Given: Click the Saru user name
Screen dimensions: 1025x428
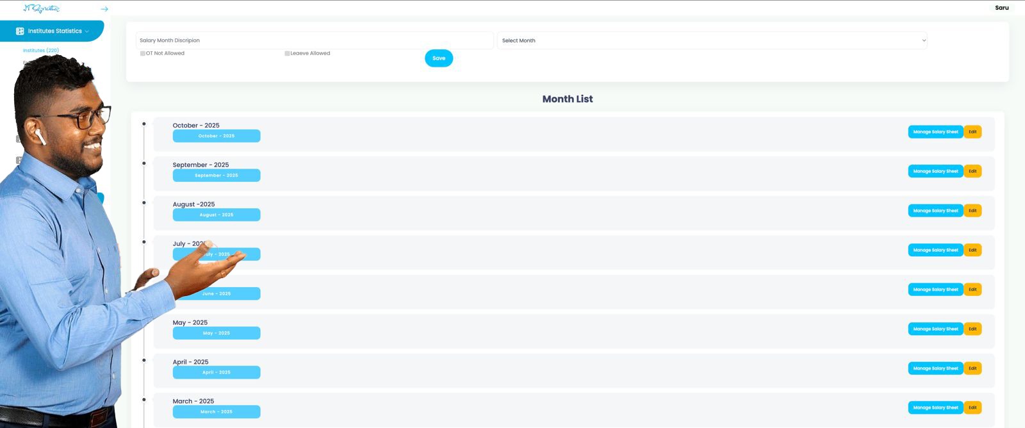Looking at the screenshot, I should tap(1001, 8).
